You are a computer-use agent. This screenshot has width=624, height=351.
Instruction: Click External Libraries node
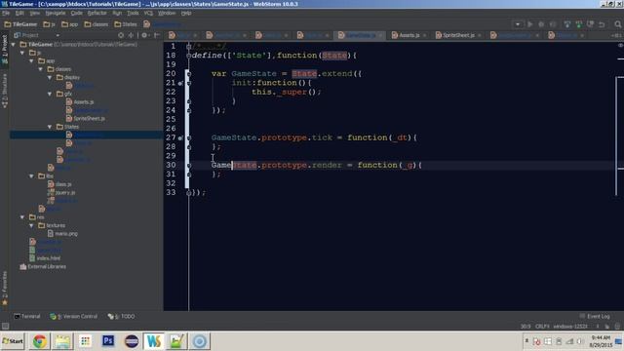click(x=43, y=266)
